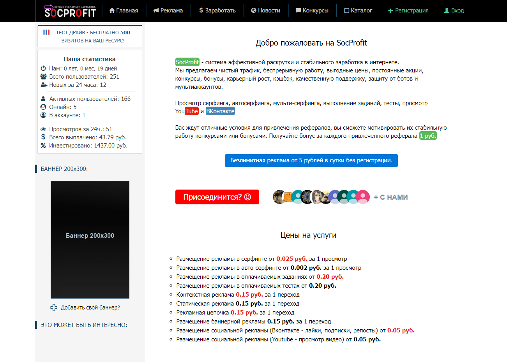Click the green 1 руб. badge
This screenshot has height=362, width=507.
coord(428,136)
